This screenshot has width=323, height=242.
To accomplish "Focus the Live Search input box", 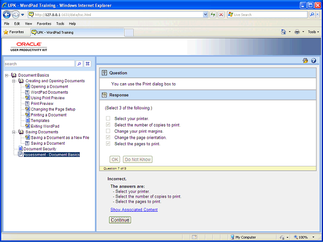I will [270, 15].
